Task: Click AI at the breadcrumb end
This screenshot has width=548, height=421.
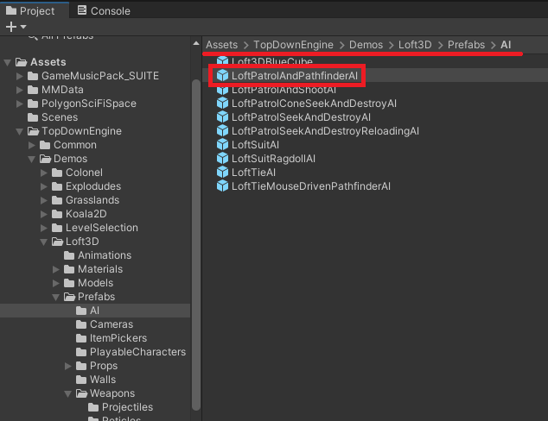Action: point(506,45)
